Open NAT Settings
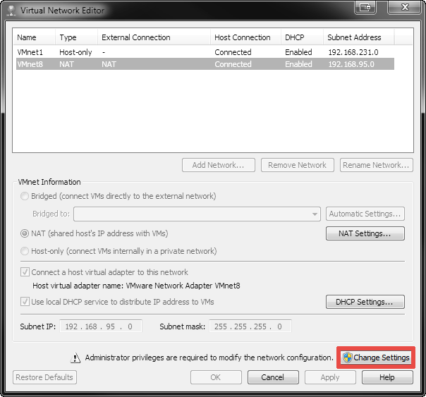The height and width of the screenshot is (397, 426). (x=365, y=233)
